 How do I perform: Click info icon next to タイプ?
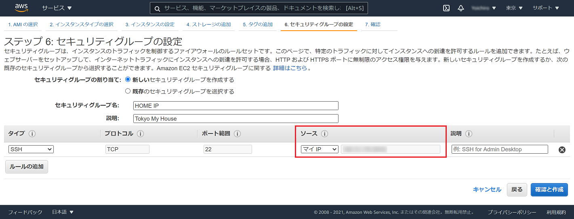[x=32, y=133]
